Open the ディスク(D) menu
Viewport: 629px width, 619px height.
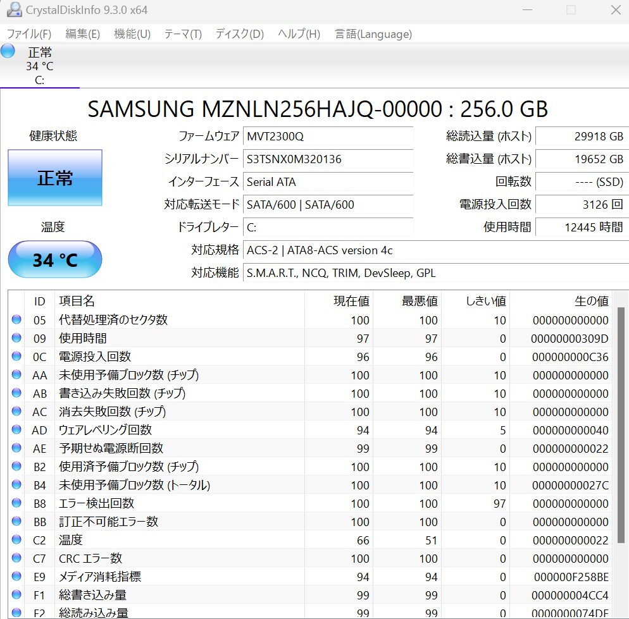pyautogui.click(x=240, y=34)
